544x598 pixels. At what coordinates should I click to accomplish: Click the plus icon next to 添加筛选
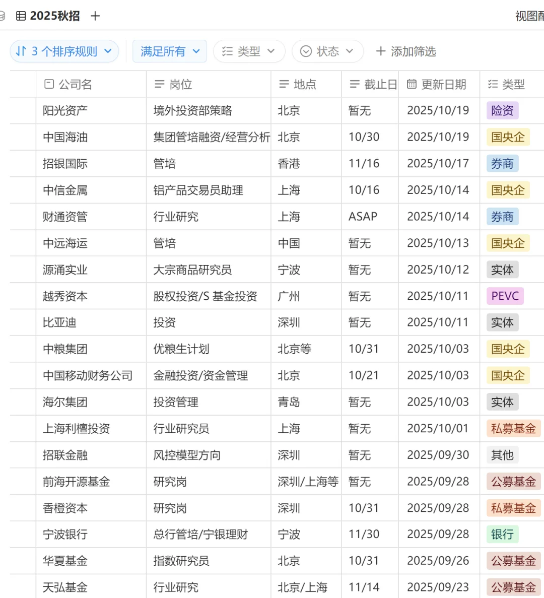coord(380,51)
